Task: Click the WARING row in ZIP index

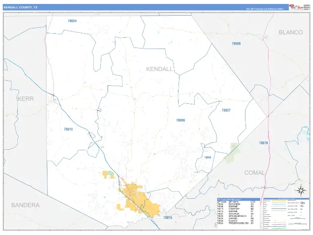Action: point(236,219)
